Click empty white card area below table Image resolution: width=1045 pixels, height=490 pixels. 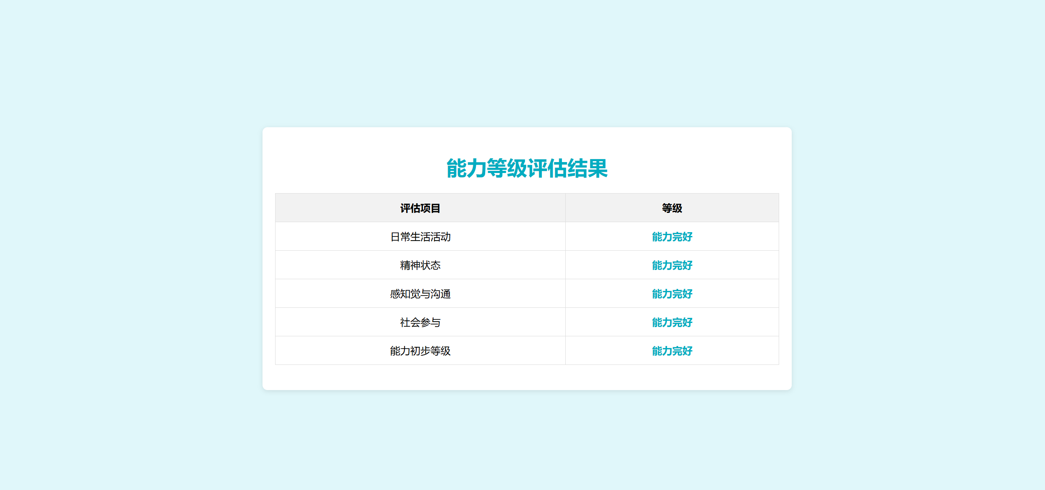click(527, 377)
